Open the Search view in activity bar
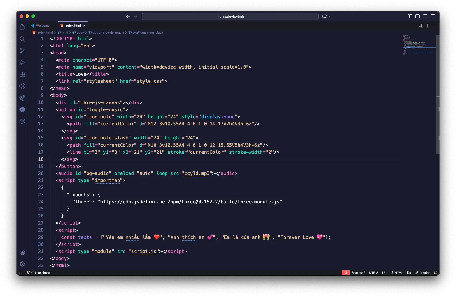Screen dimensions: 456x297 click(22, 39)
